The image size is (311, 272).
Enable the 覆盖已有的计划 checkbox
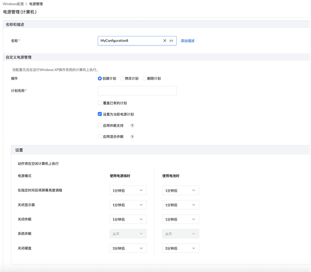coord(100,103)
